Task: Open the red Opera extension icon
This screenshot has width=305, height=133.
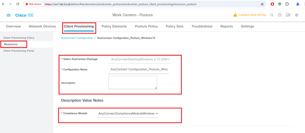Action: click(272, 4)
